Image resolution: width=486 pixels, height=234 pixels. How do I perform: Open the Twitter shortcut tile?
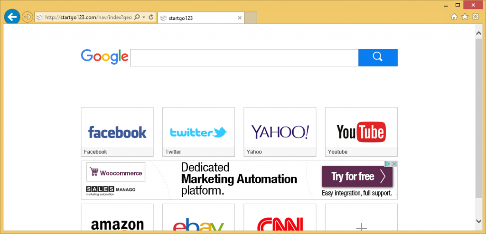[x=198, y=132]
